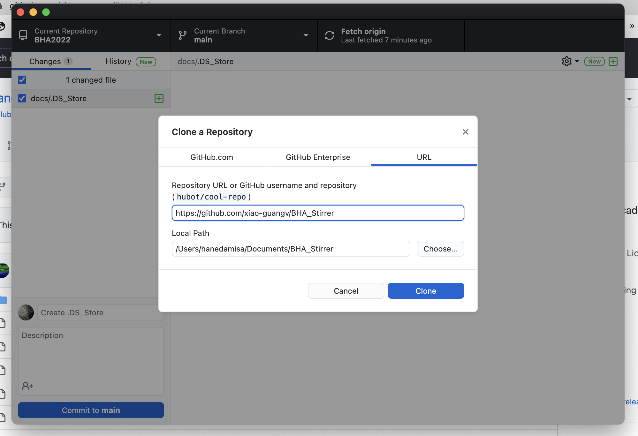Screen dimensions: 638x436
Task: Expand the Current Repository dropdown arrow
Action: coord(159,35)
